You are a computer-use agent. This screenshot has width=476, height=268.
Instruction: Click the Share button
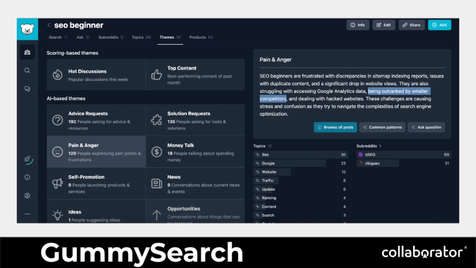(x=412, y=25)
